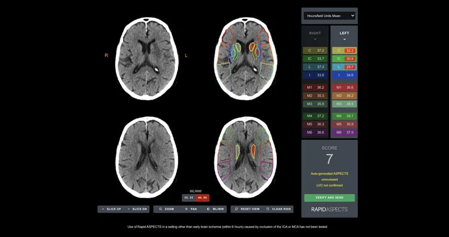
Task: Select Left M3 region 38.5
Action: tap(345, 104)
